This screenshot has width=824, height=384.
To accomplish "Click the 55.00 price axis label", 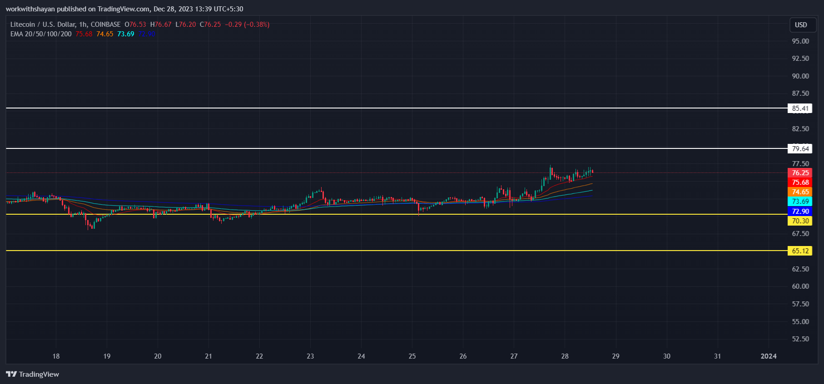I will [800, 322].
